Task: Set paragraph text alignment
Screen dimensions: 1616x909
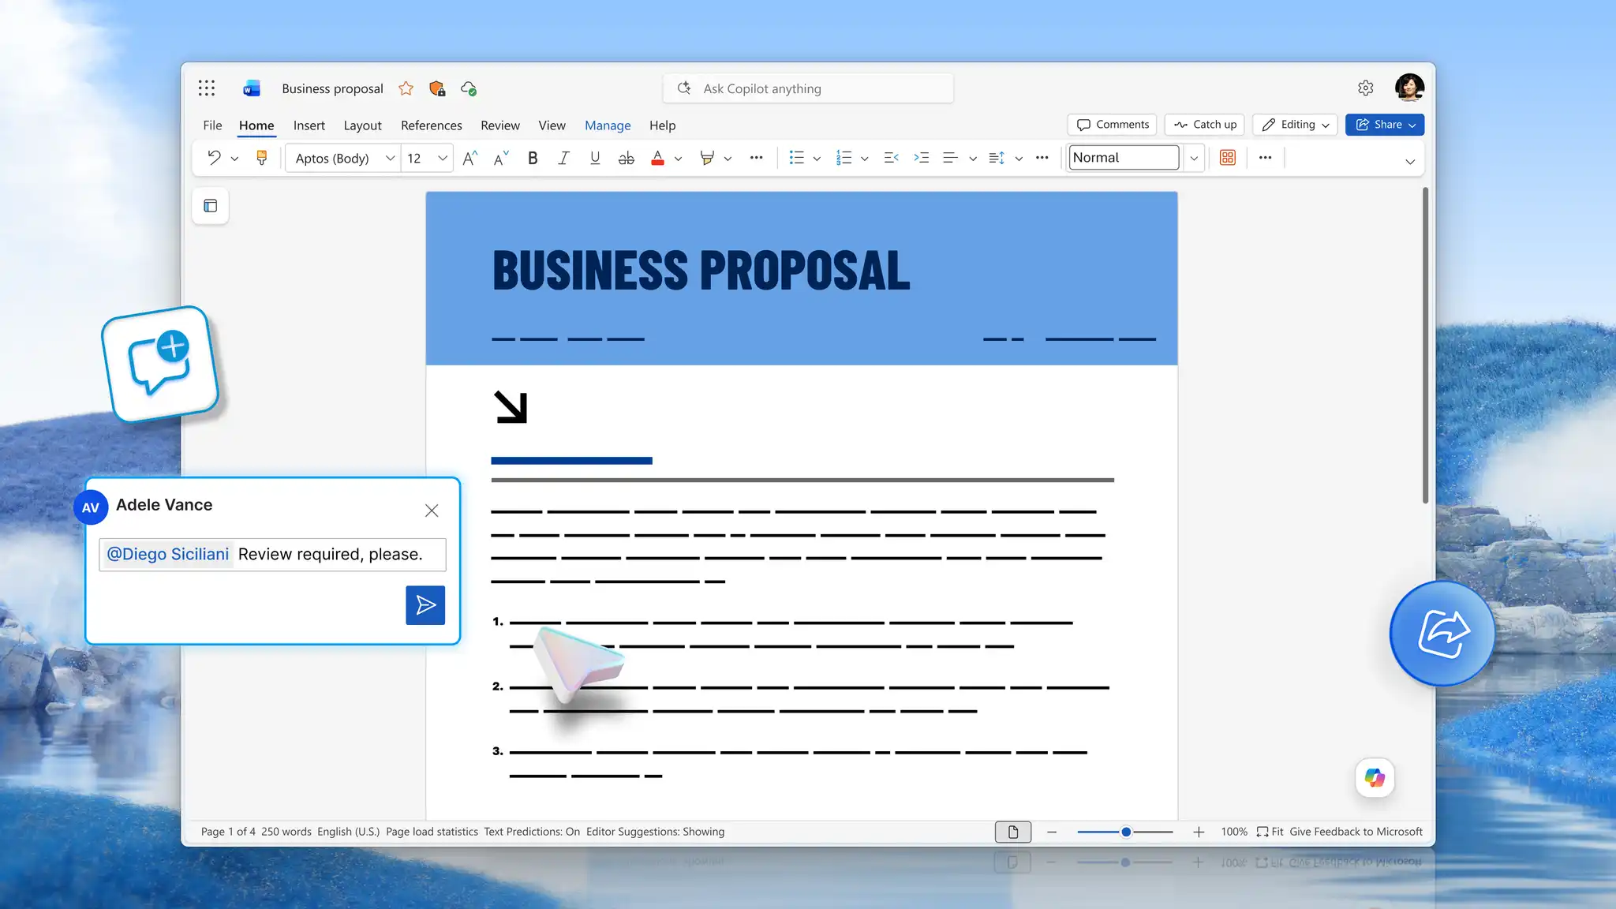Action: pyautogui.click(x=951, y=158)
